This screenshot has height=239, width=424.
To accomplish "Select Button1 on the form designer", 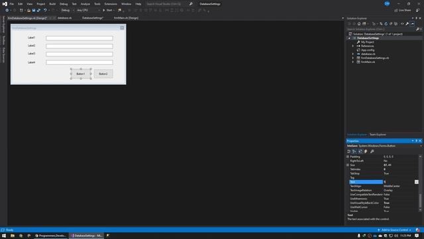I will click(81, 74).
